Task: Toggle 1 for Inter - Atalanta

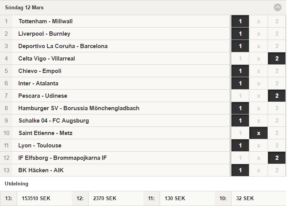Action: coord(240,83)
